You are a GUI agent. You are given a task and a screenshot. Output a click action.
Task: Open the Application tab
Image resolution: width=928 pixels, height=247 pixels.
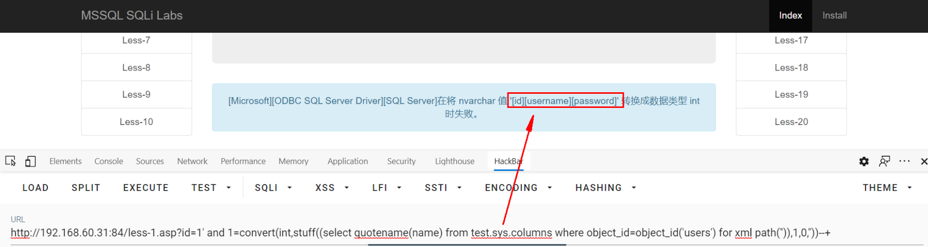(x=347, y=161)
